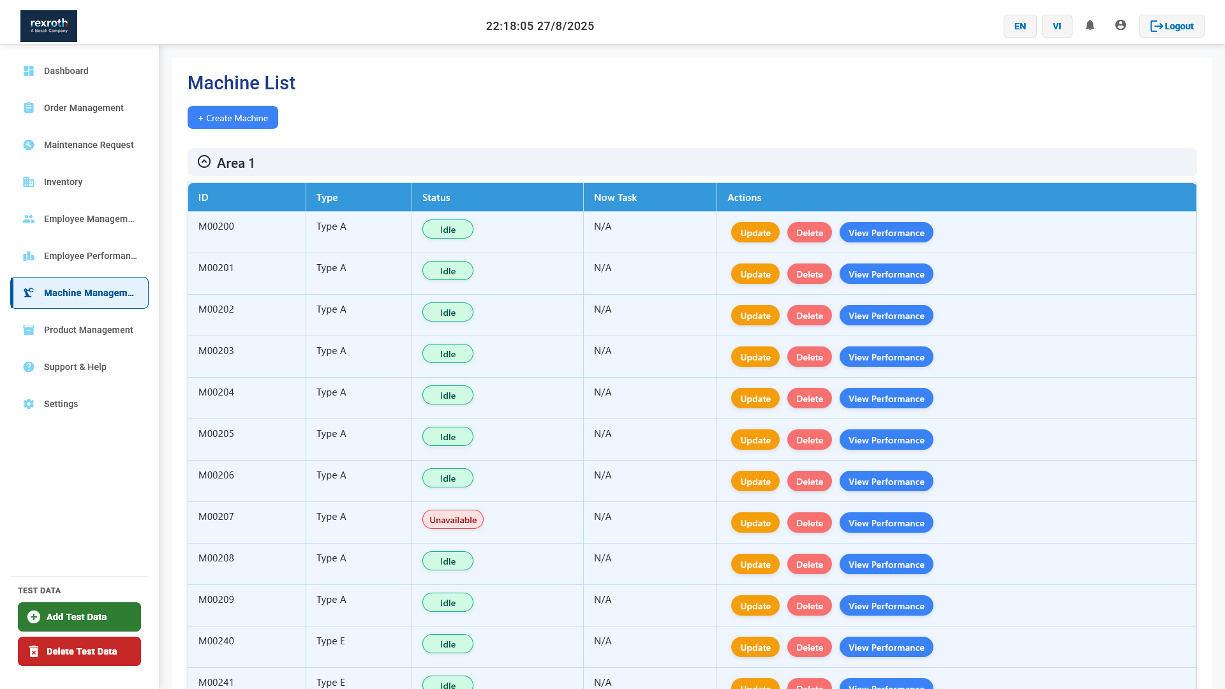Screen dimensions: 1225x689
Task: Click Update for machine M00240
Action: tap(755, 648)
